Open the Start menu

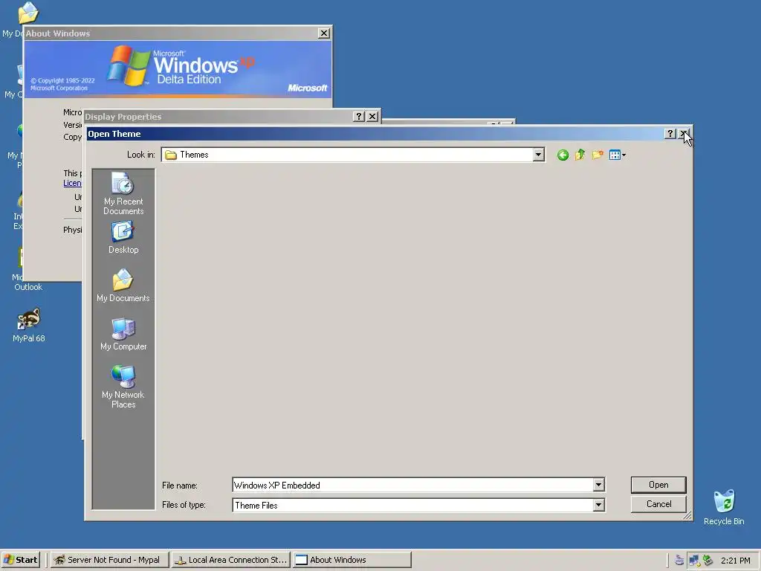[x=20, y=560]
